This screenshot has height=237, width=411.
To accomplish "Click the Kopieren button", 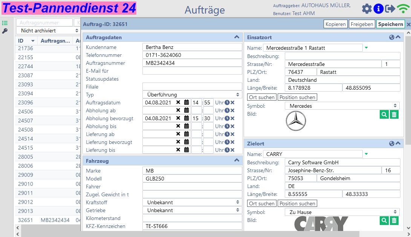I will (x=336, y=24).
